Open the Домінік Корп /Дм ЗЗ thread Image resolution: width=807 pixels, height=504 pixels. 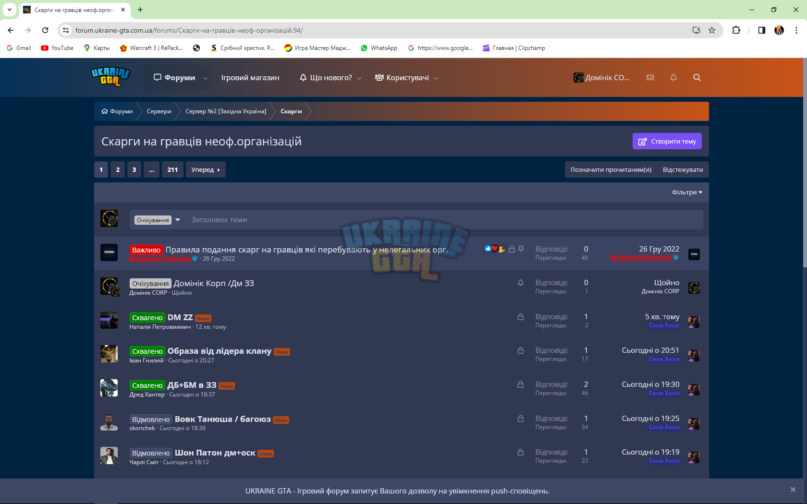coord(214,283)
